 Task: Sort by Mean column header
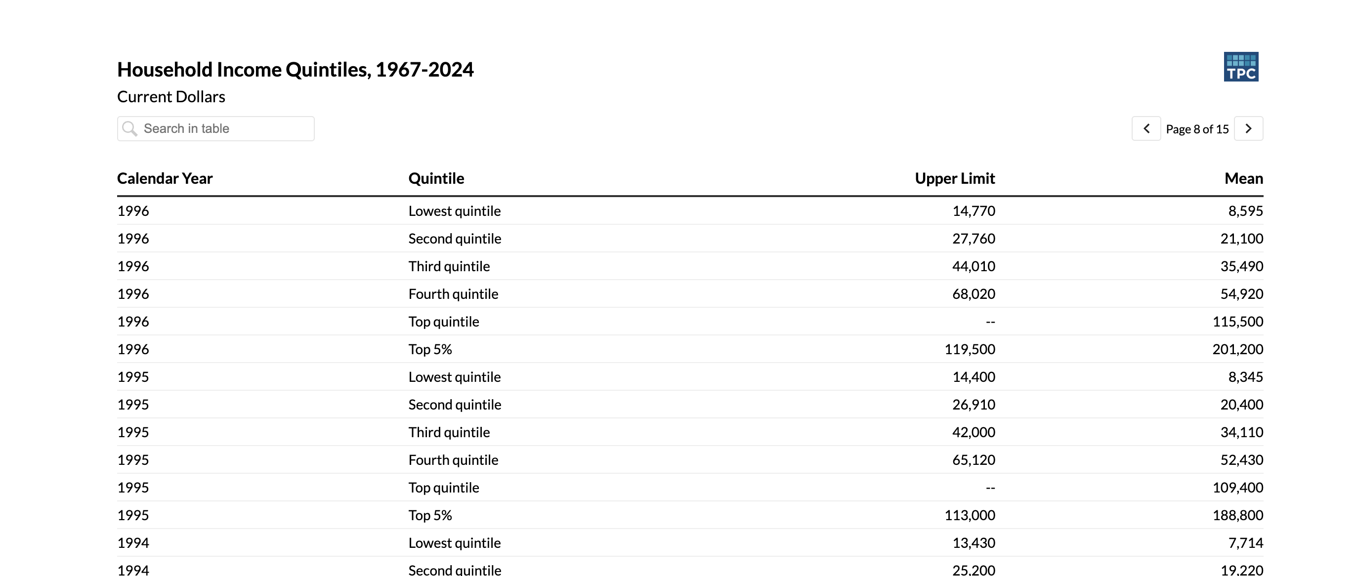pos(1243,178)
